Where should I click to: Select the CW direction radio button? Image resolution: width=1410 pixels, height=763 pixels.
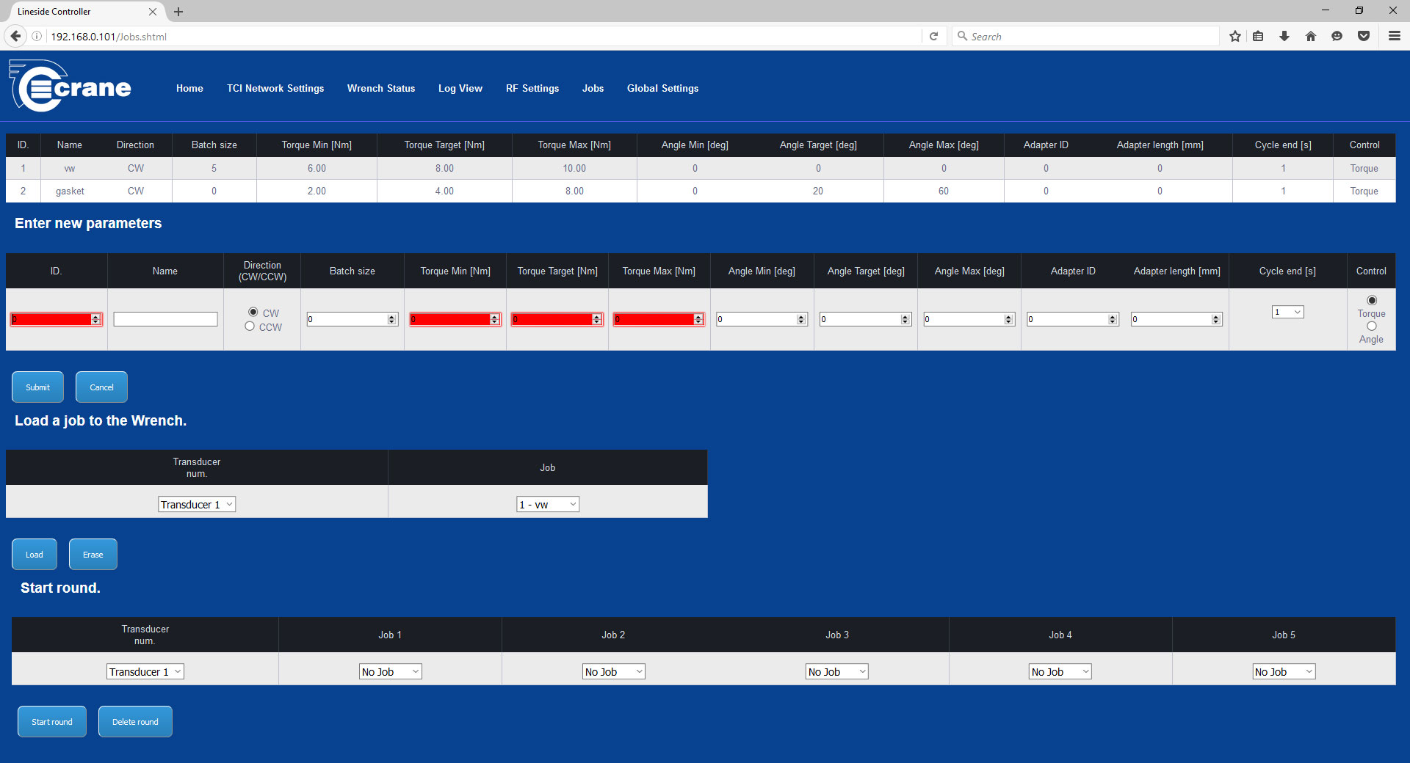coord(253,312)
